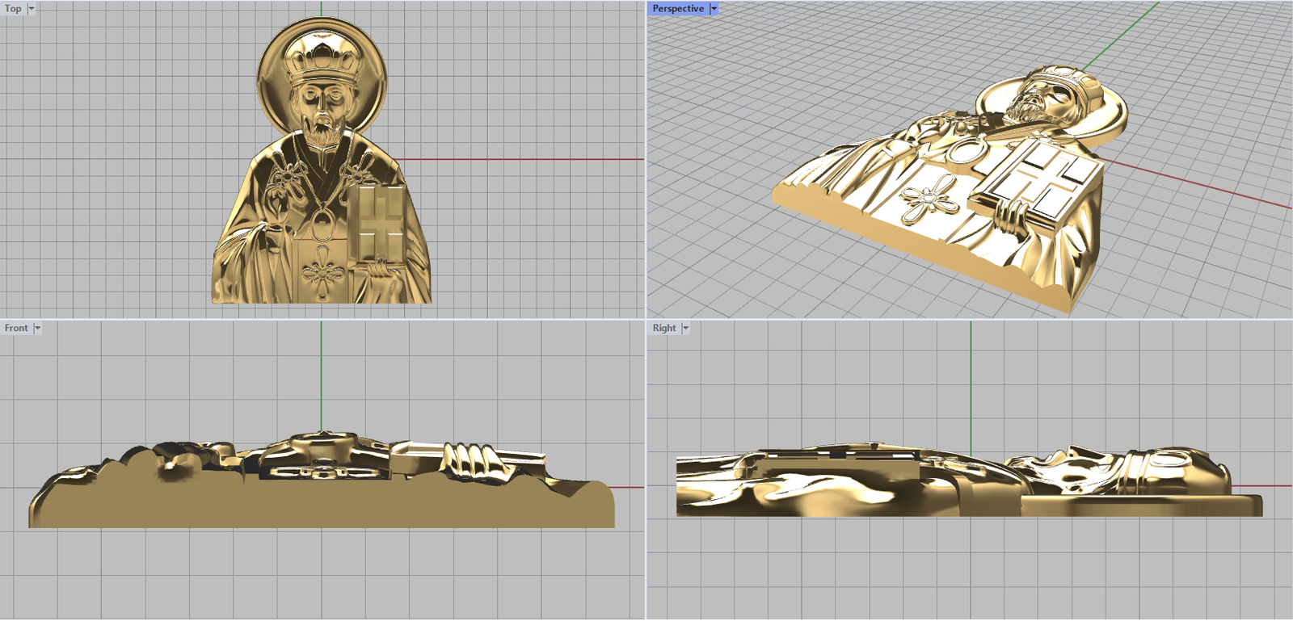Open the Top viewport dropdown arrow menu
Image resolution: width=1293 pixels, height=621 pixels.
pyautogui.click(x=32, y=9)
